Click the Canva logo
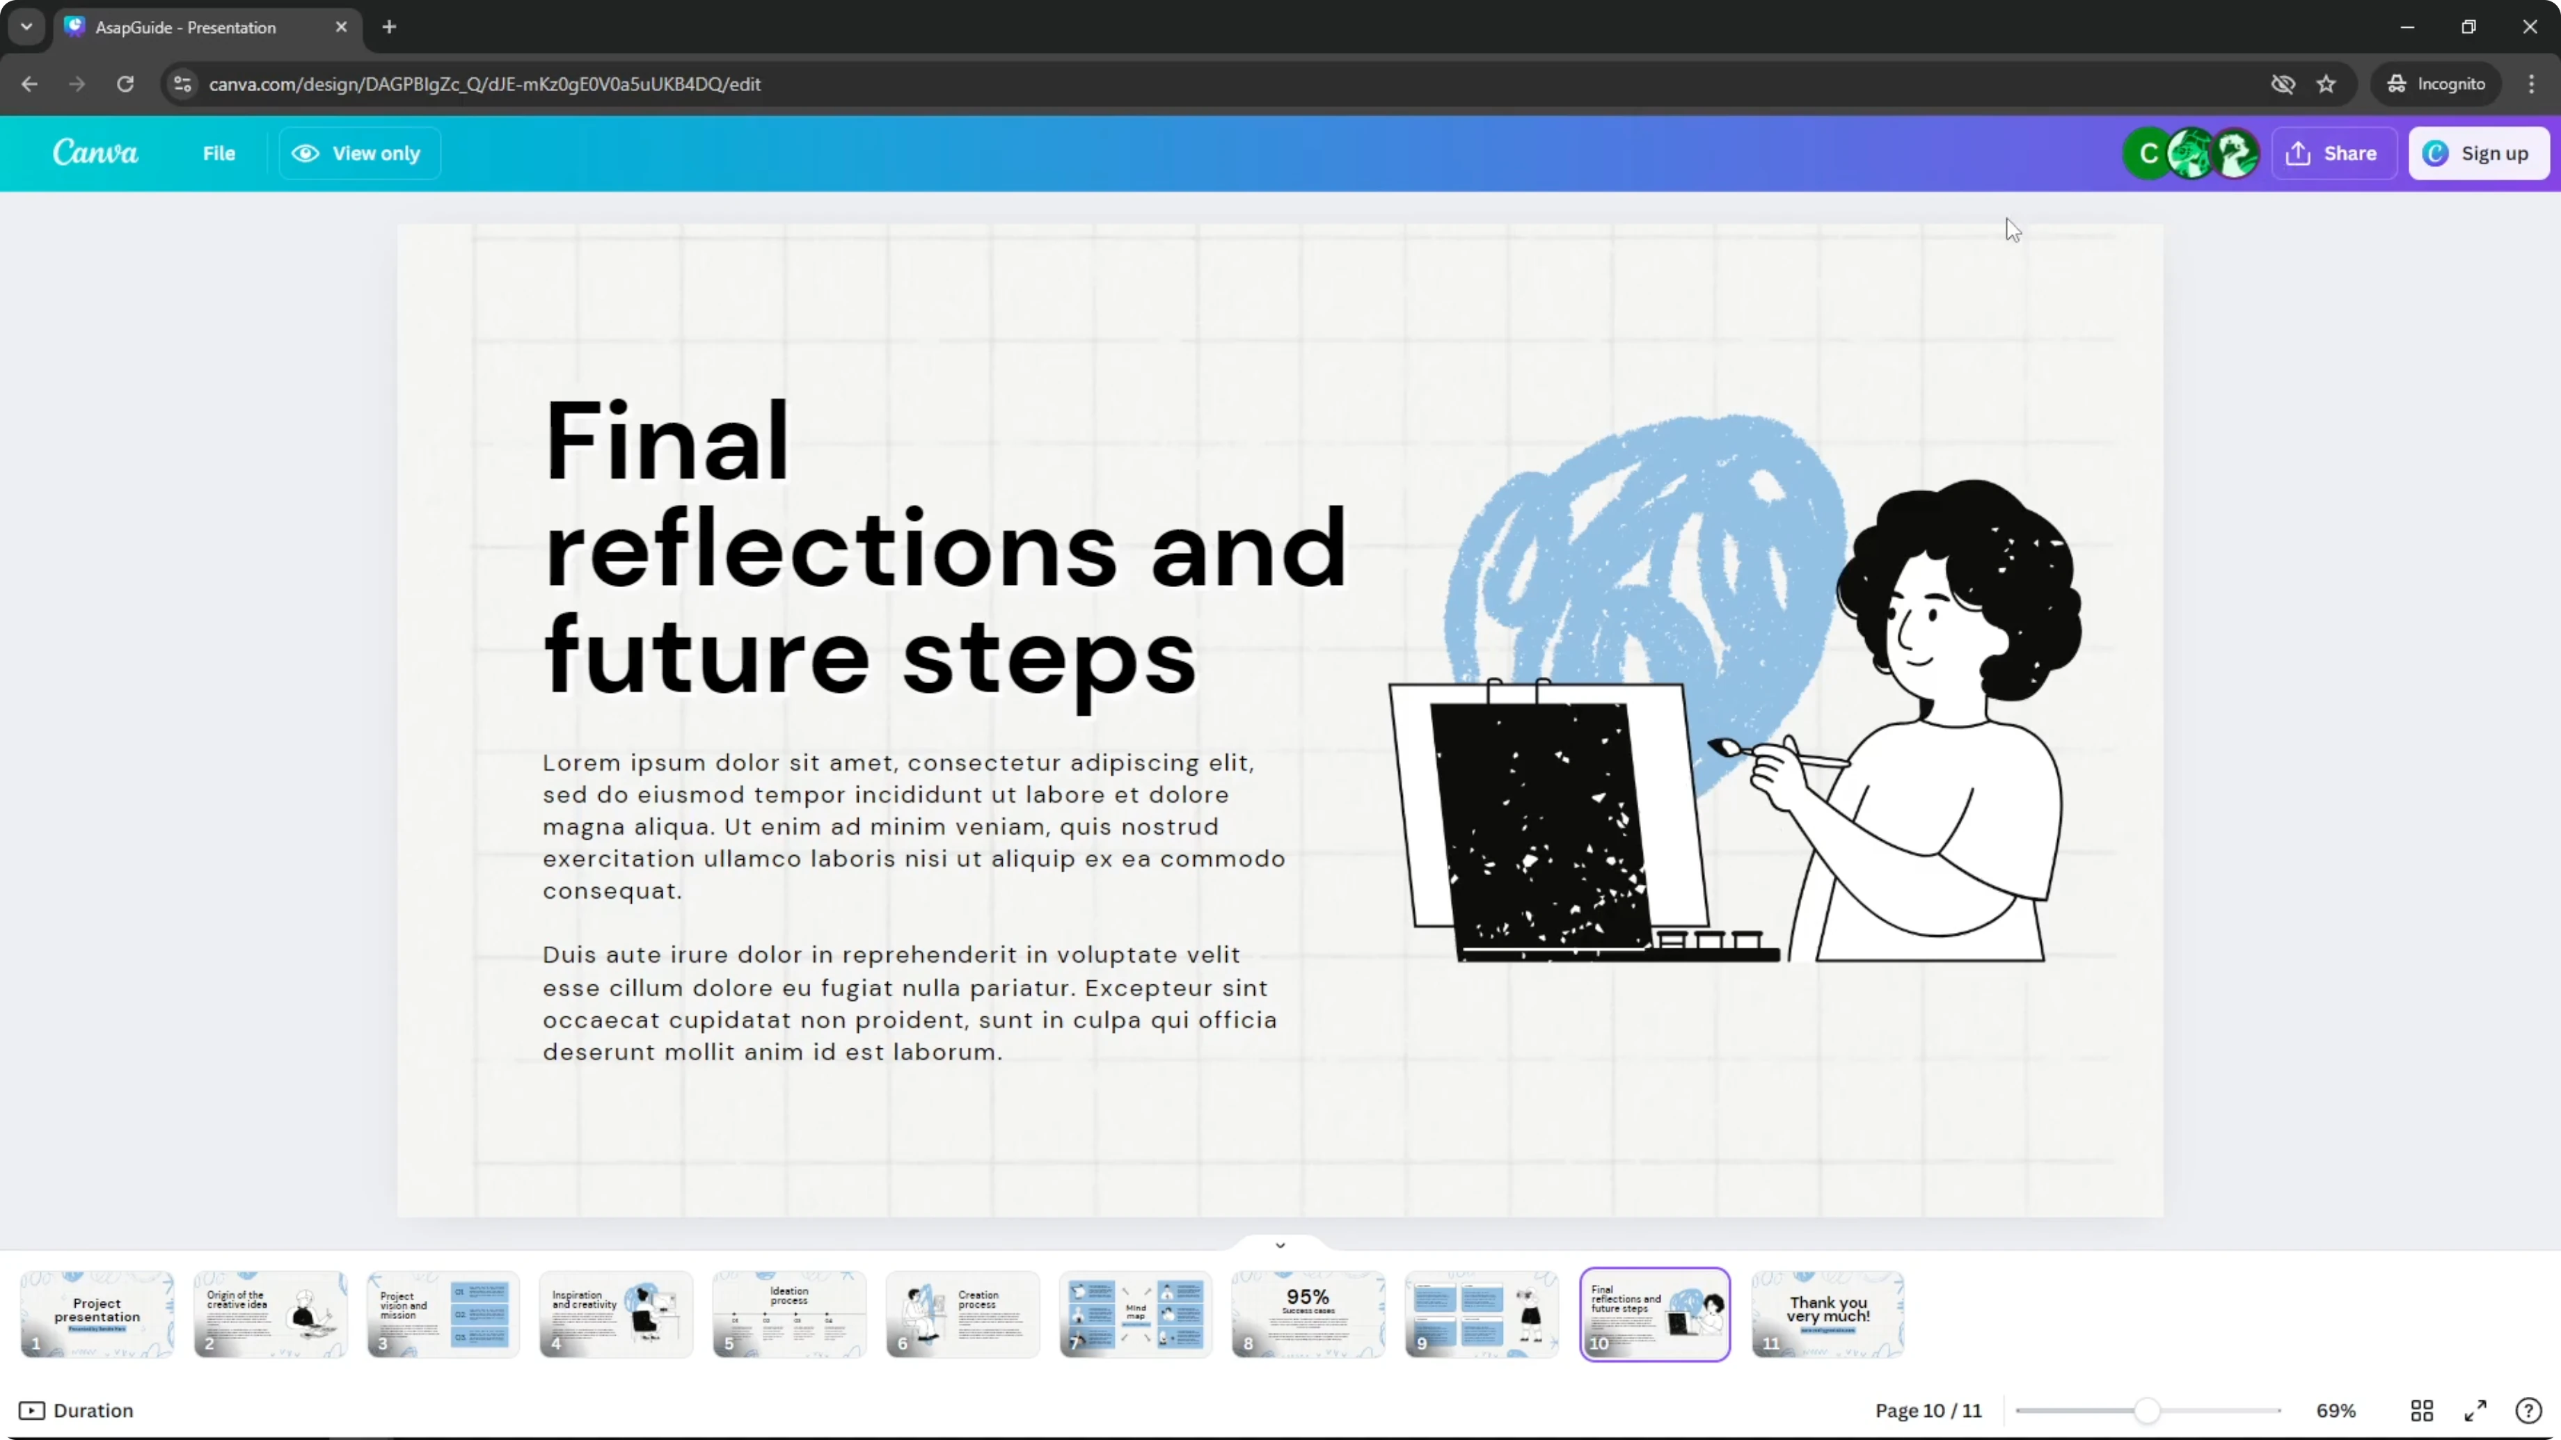Image resolution: width=2561 pixels, height=1440 pixels. coord(95,152)
